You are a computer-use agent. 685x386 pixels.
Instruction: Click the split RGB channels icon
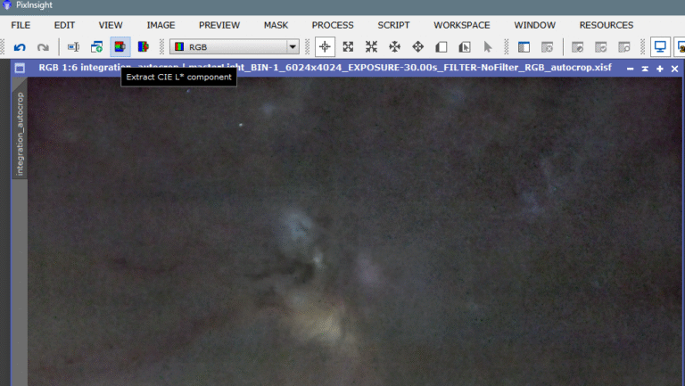[x=143, y=46]
